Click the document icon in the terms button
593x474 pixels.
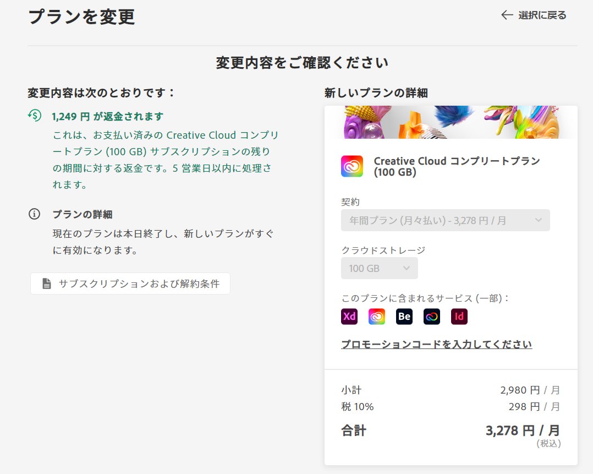[47, 284]
